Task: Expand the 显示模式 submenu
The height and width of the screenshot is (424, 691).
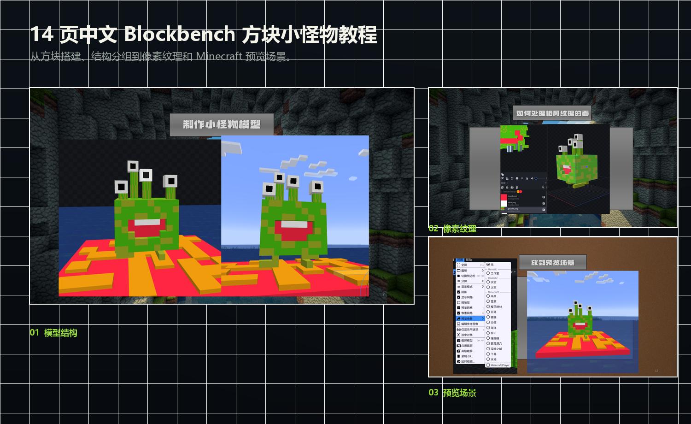Action: pos(470,287)
